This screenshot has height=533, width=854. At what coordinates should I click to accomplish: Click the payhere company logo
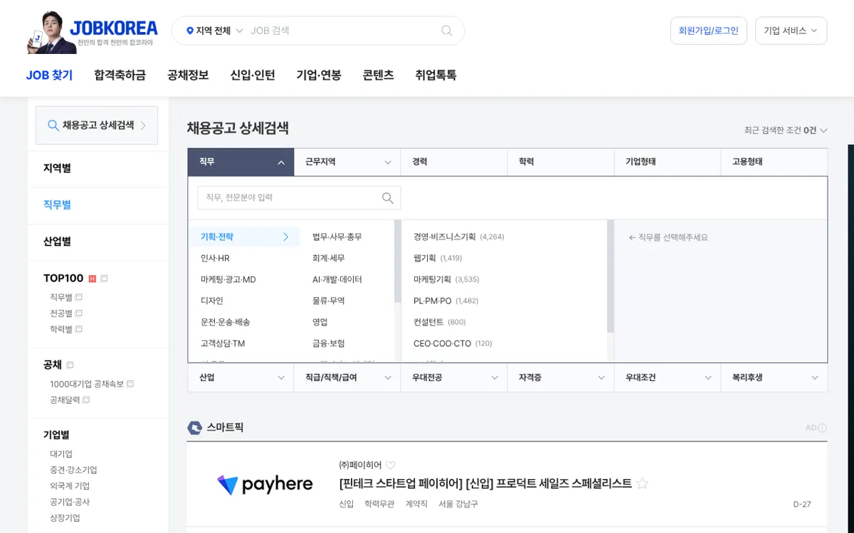coord(265,485)
